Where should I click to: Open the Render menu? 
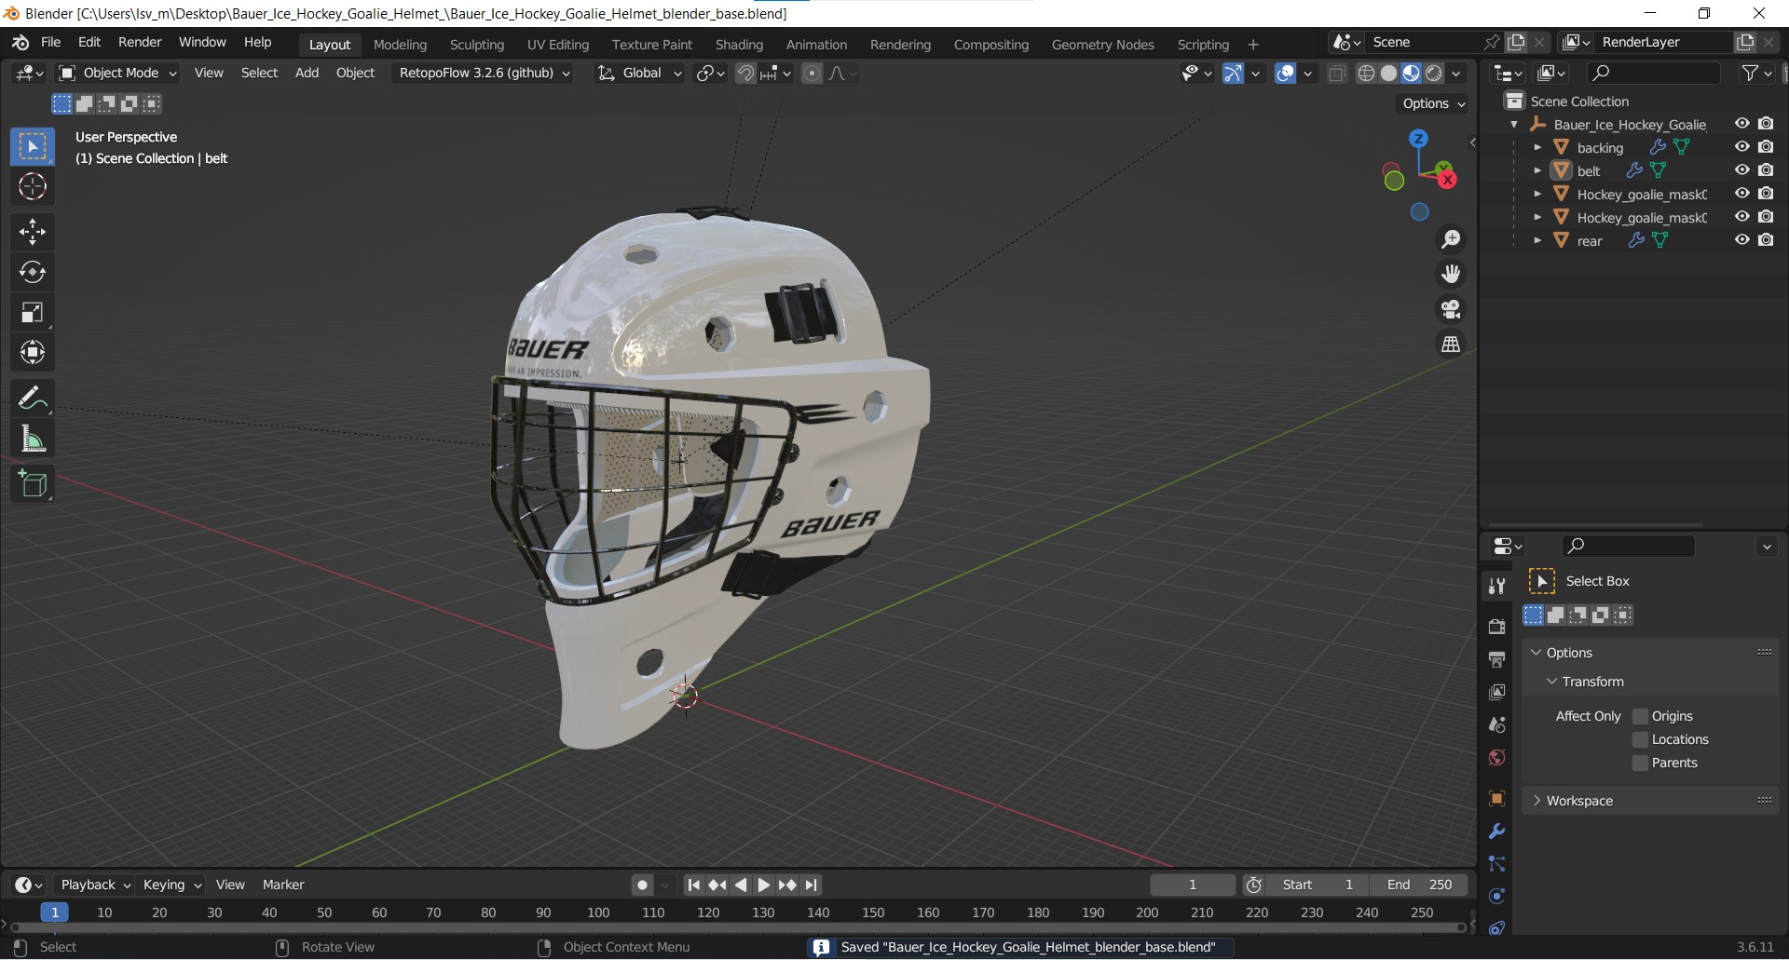coord(140,43)
